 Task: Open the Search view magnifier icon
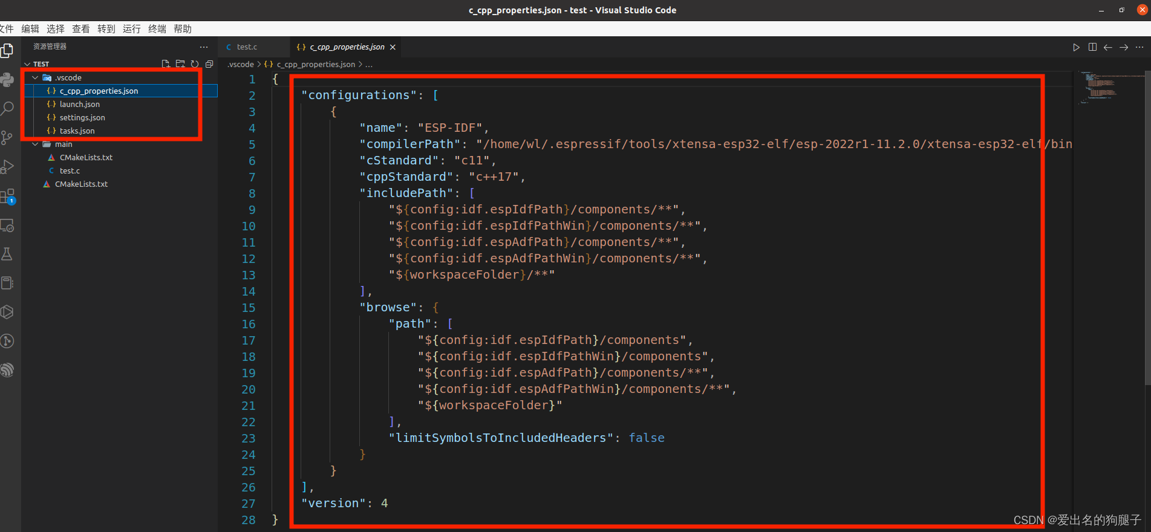(7, 109)
